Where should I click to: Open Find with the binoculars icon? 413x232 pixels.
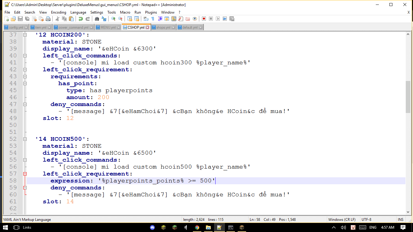[x=97, y=19]
